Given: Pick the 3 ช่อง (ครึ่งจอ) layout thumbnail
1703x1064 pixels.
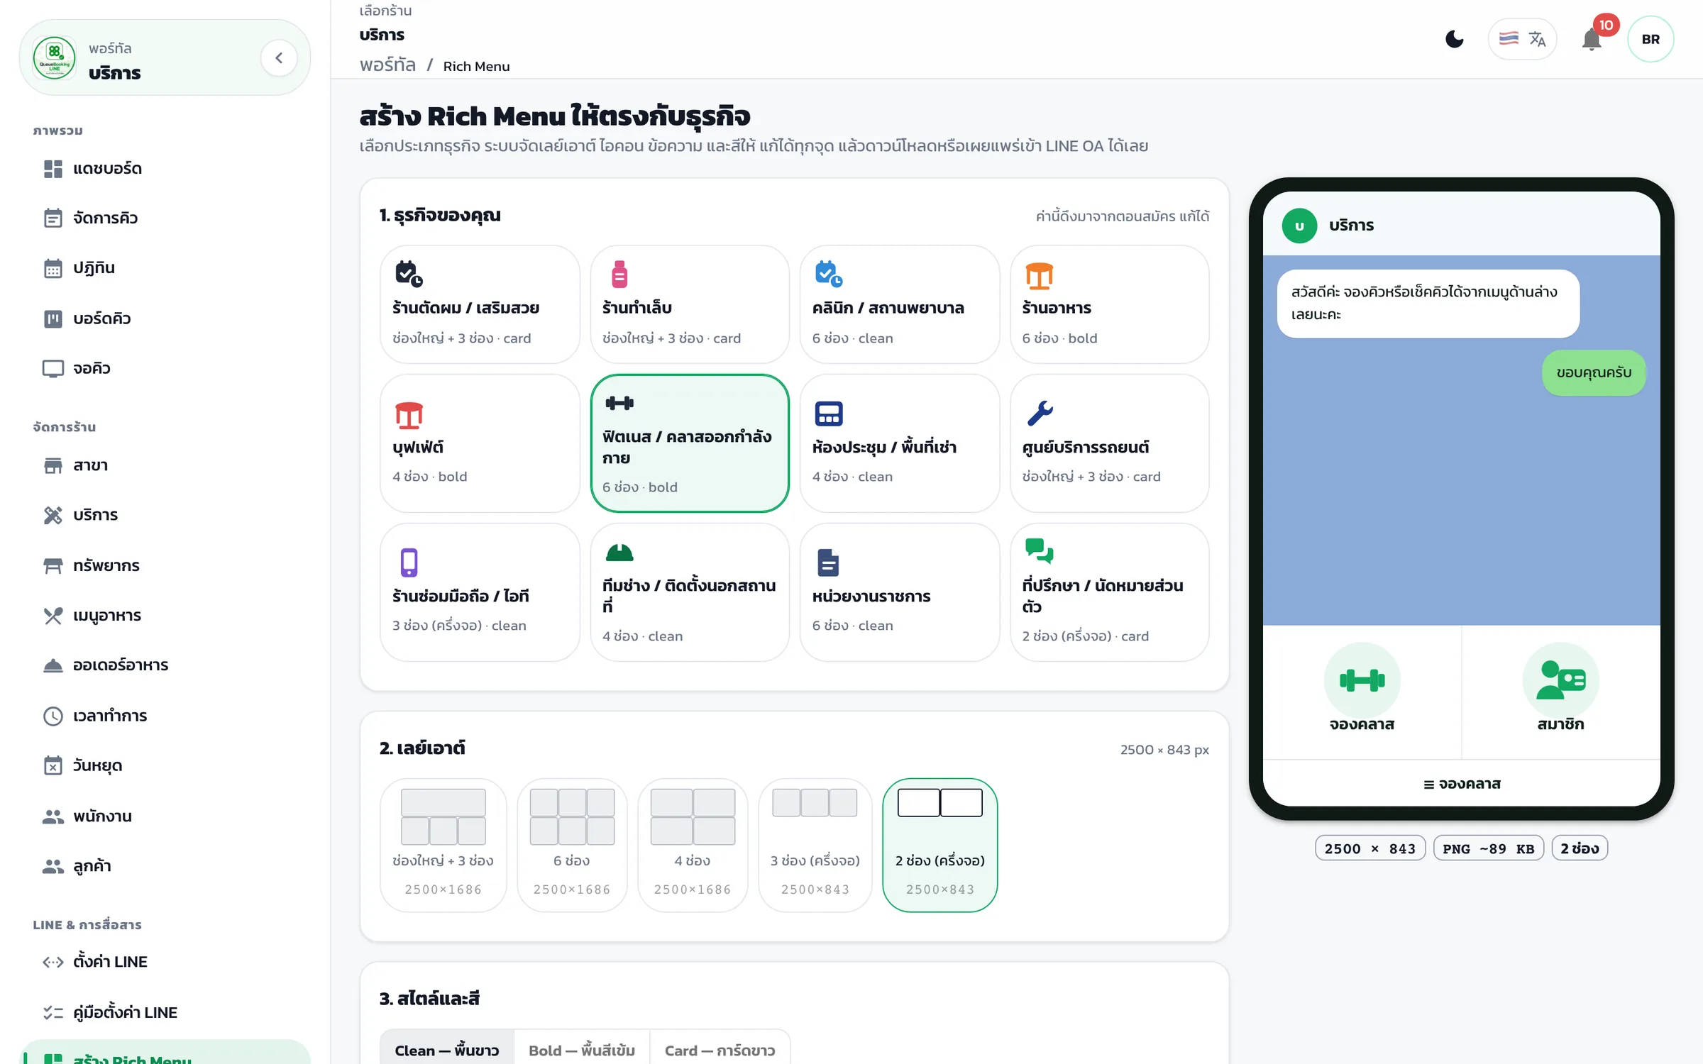Looking at the screenshot, I should pyautogui.click(x=815, y=845).
